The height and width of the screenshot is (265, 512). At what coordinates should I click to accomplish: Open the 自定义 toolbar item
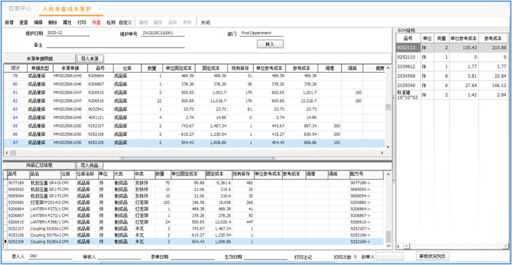pos(125,22)
